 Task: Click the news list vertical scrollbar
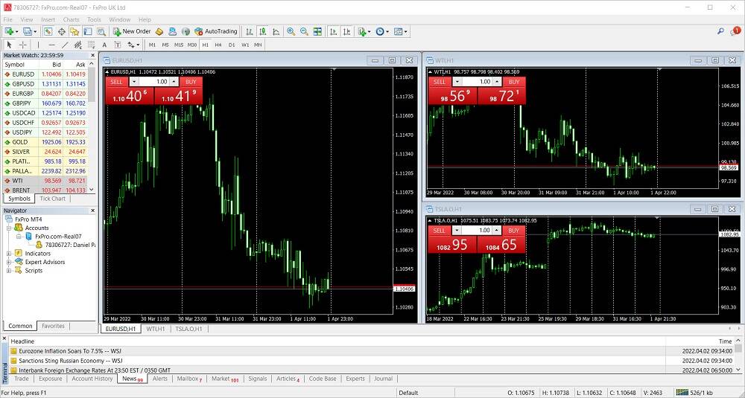(x=739, y=356)
